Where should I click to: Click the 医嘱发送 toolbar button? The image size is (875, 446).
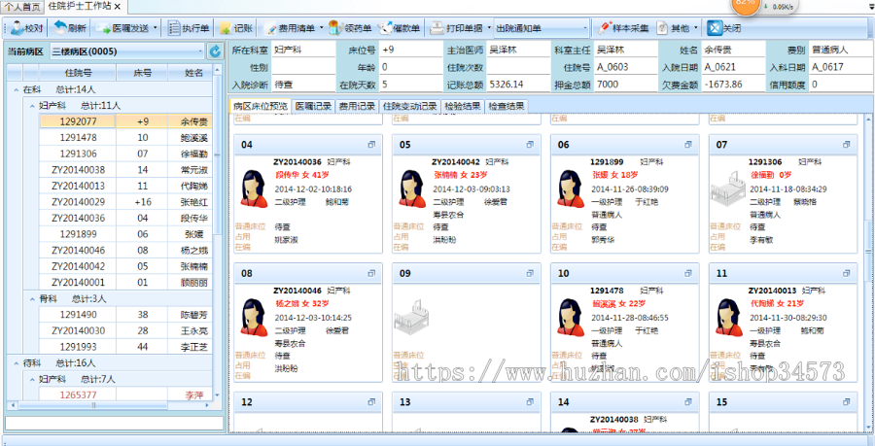tap(122, 28)
